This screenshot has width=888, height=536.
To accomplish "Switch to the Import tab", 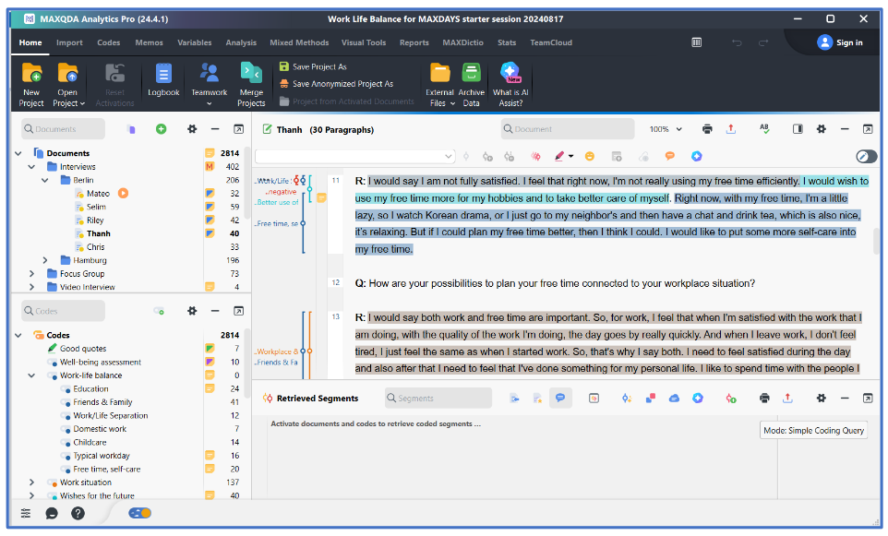I will point(69,42).
